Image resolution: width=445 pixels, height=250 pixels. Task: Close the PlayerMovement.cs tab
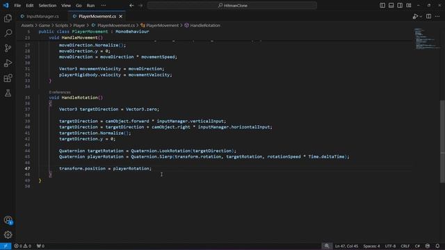pyautogui.click(x=120, y=17)
